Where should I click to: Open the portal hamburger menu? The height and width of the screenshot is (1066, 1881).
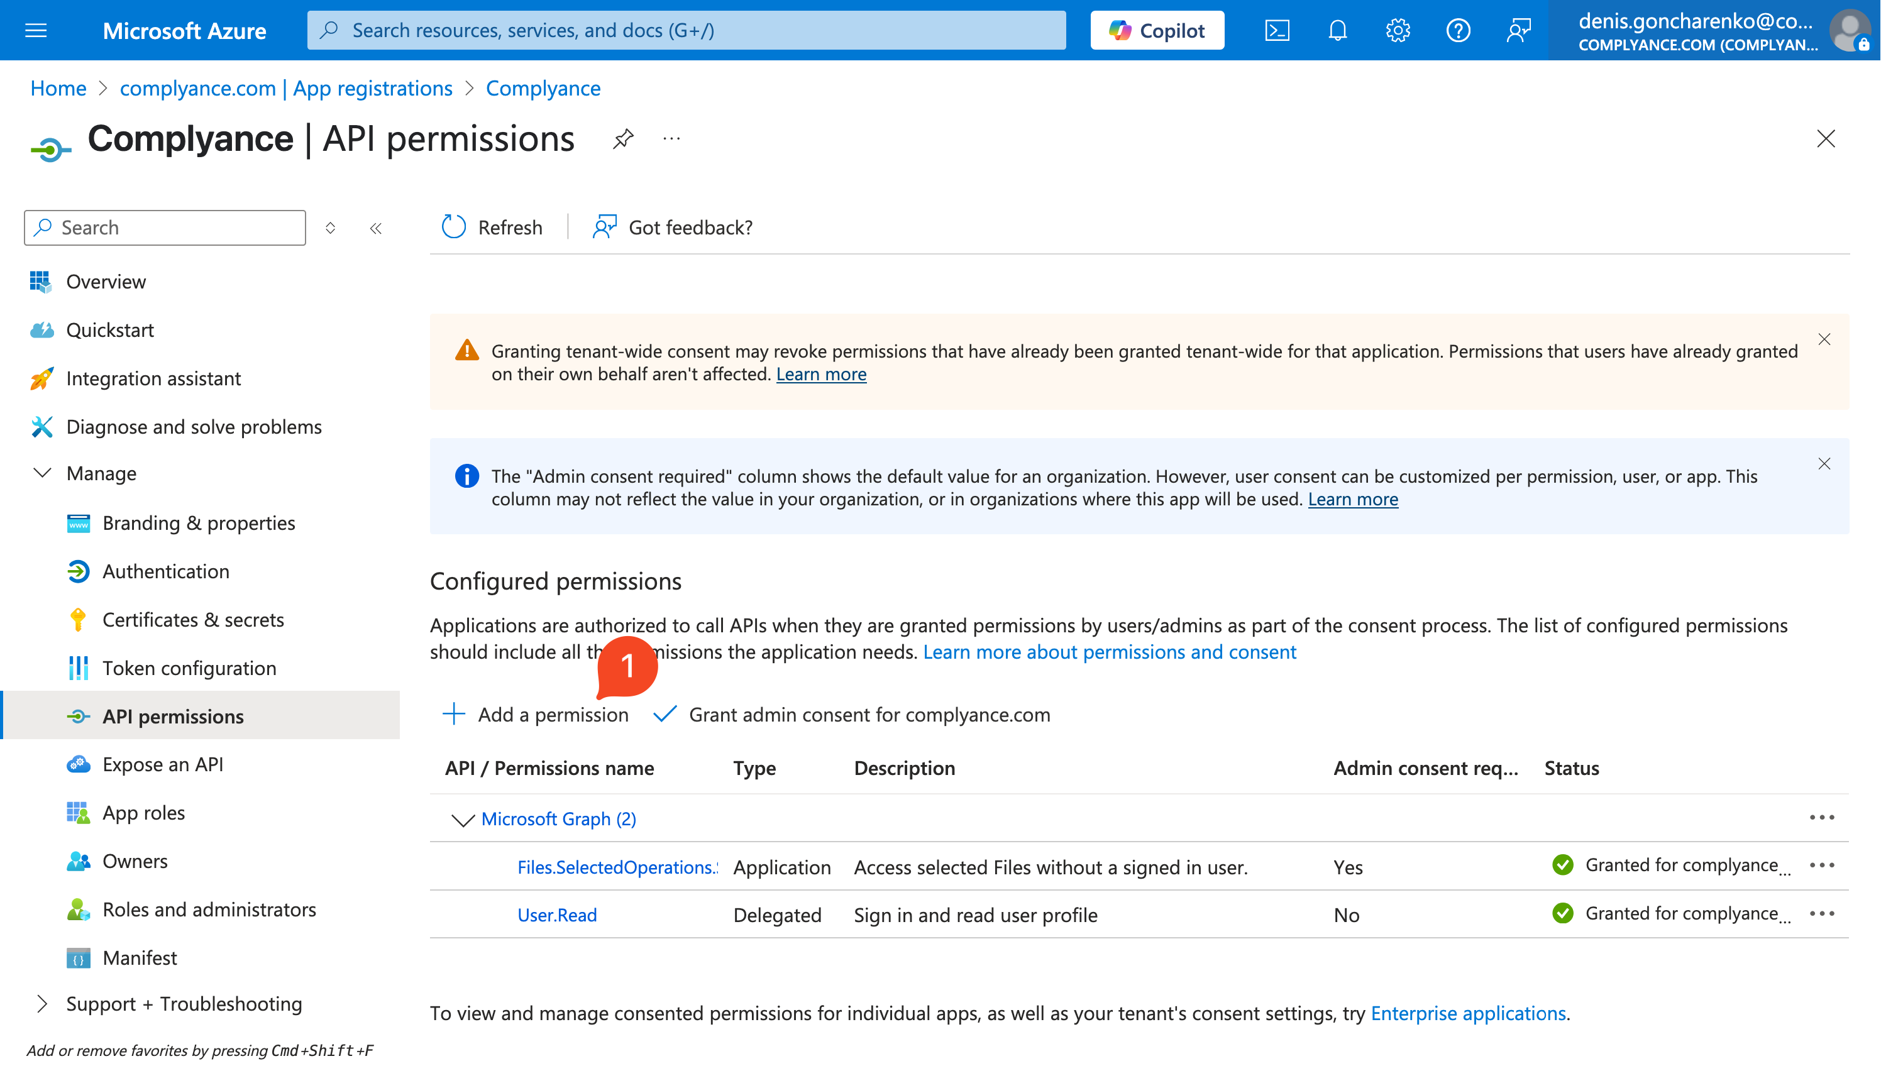click(x=36, y=31)
